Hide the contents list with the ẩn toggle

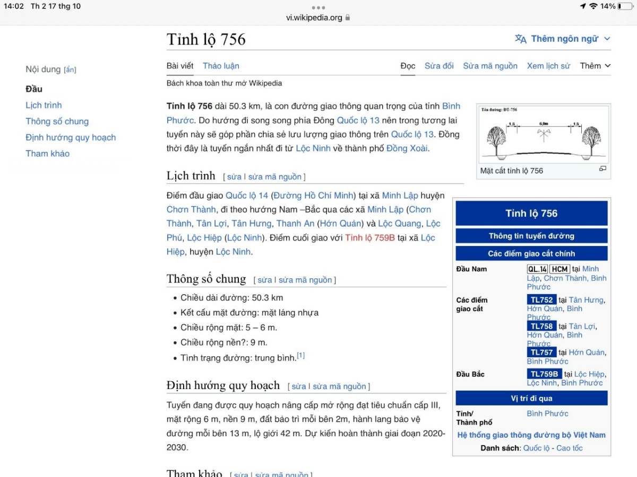[x=70, y=70]
